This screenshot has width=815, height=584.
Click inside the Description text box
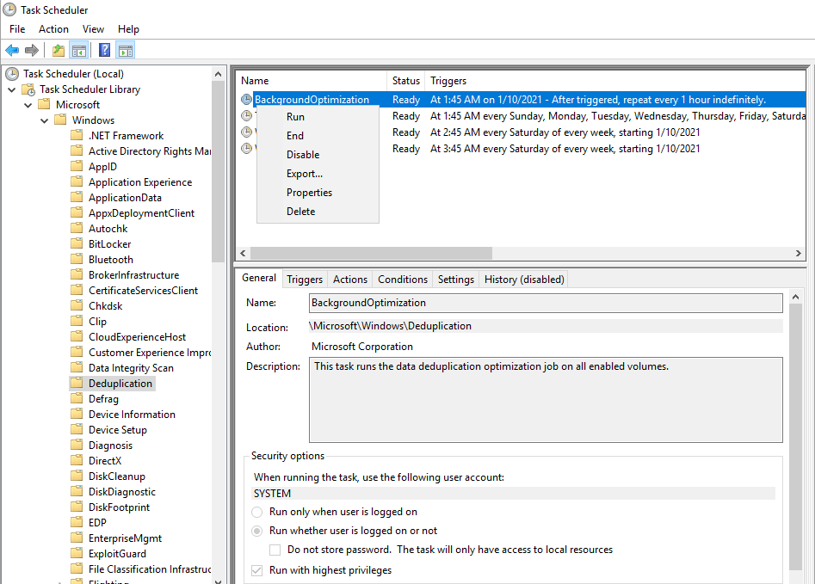[x=546, y=400]
